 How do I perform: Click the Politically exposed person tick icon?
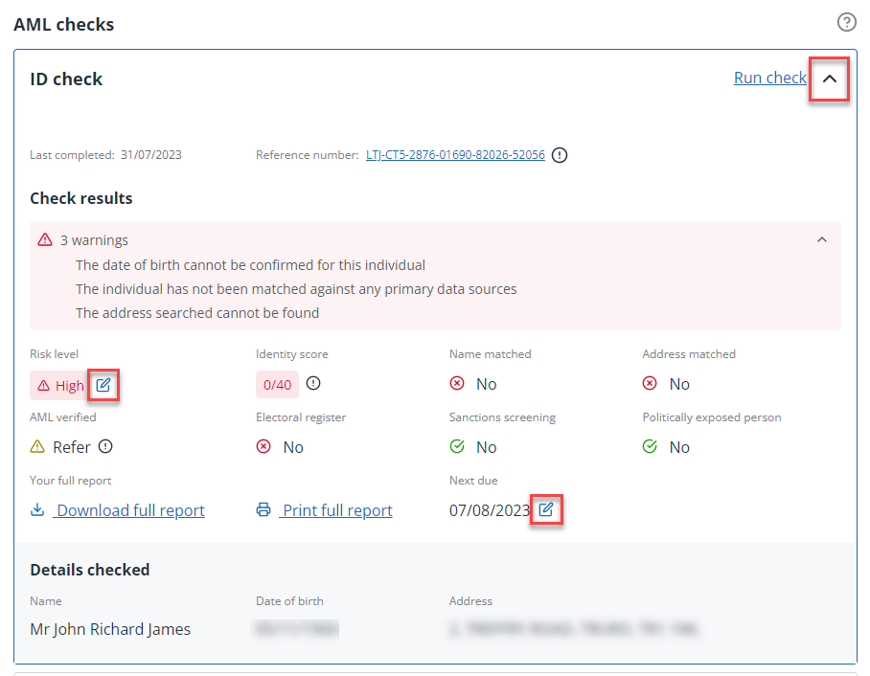(650, 447)
